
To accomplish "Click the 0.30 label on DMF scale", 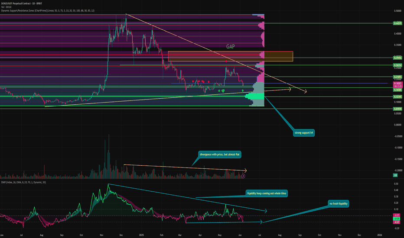I will [396, 196].
